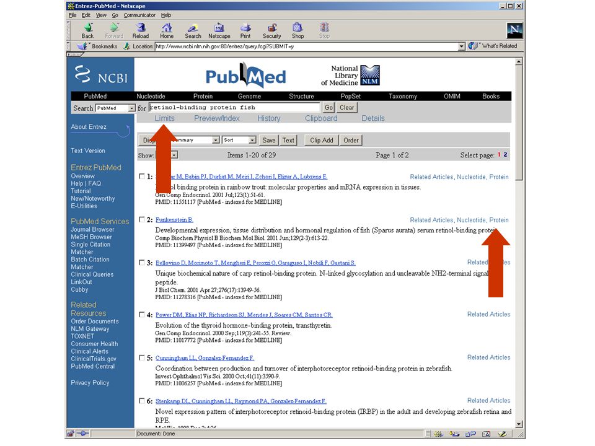
Task: Open the Limits link
Action: (x=165, y=118)
